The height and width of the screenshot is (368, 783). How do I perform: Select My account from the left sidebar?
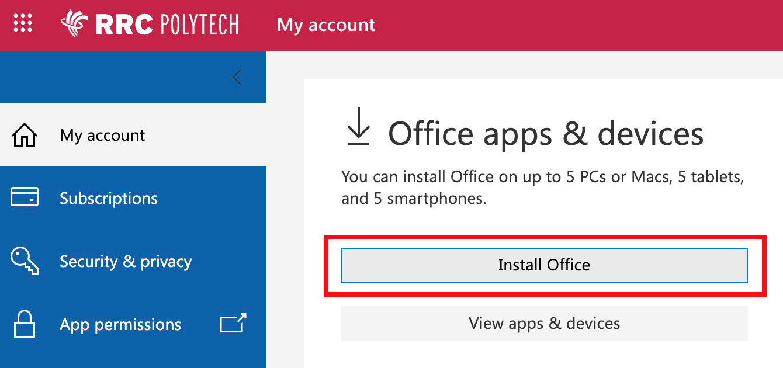click(102, 135)
